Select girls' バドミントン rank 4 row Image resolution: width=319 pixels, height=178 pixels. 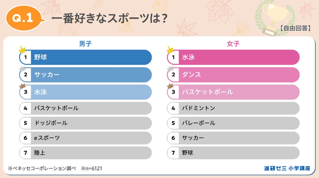233,108
